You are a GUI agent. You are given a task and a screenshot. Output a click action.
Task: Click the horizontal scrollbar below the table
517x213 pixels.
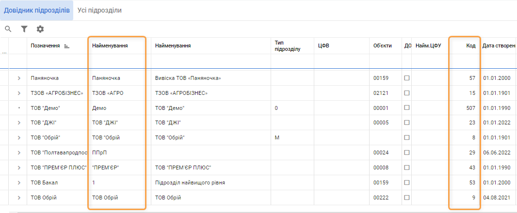coord(242,212)
